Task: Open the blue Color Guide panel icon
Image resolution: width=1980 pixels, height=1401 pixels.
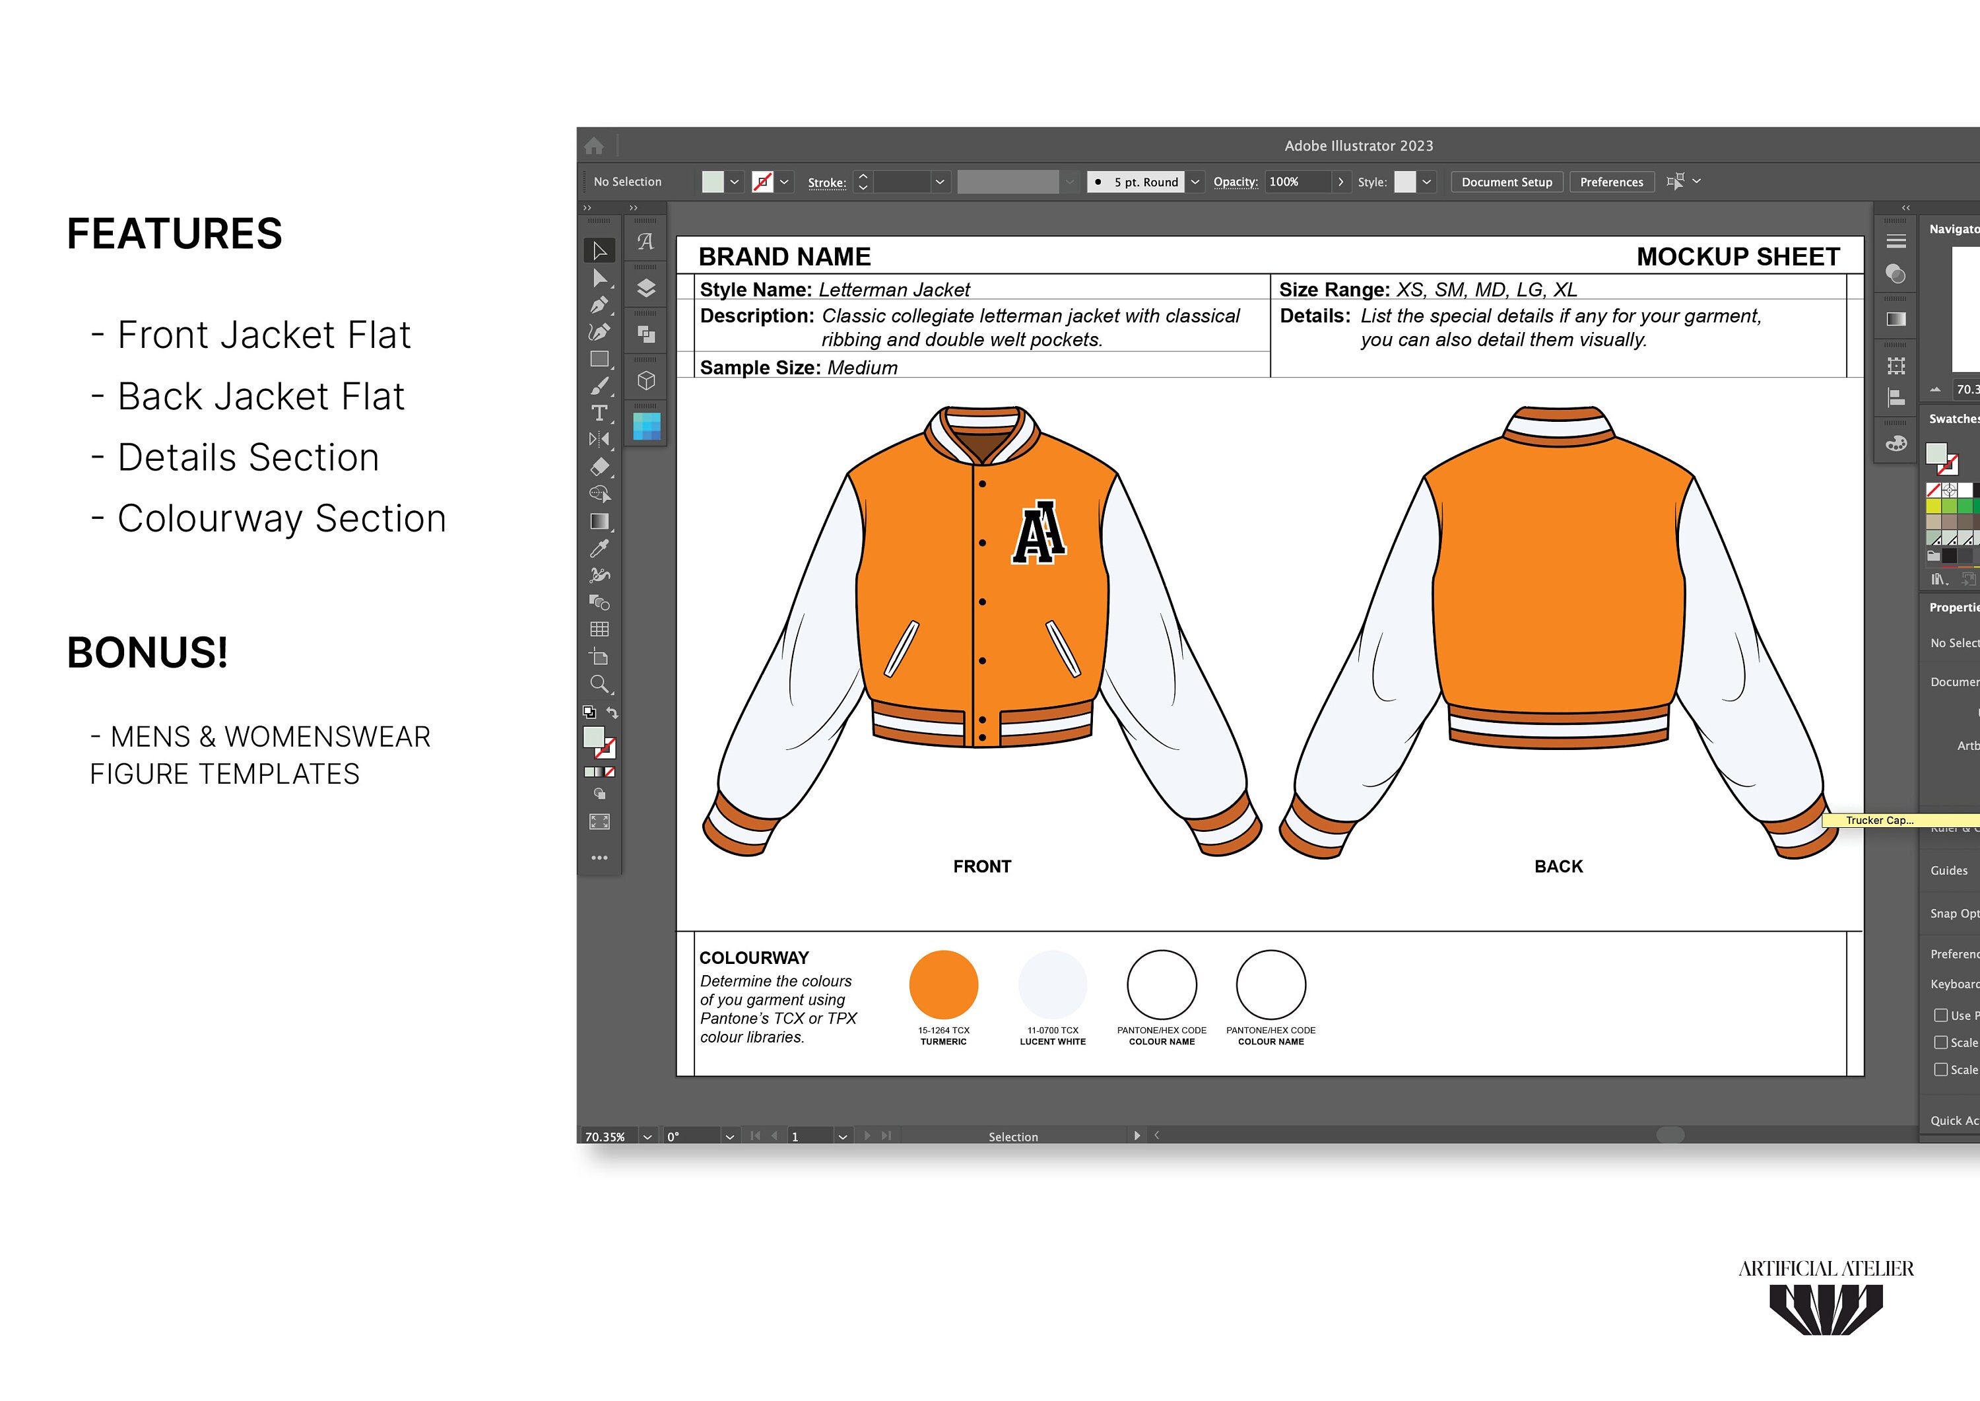Action: tap(646, 426)
